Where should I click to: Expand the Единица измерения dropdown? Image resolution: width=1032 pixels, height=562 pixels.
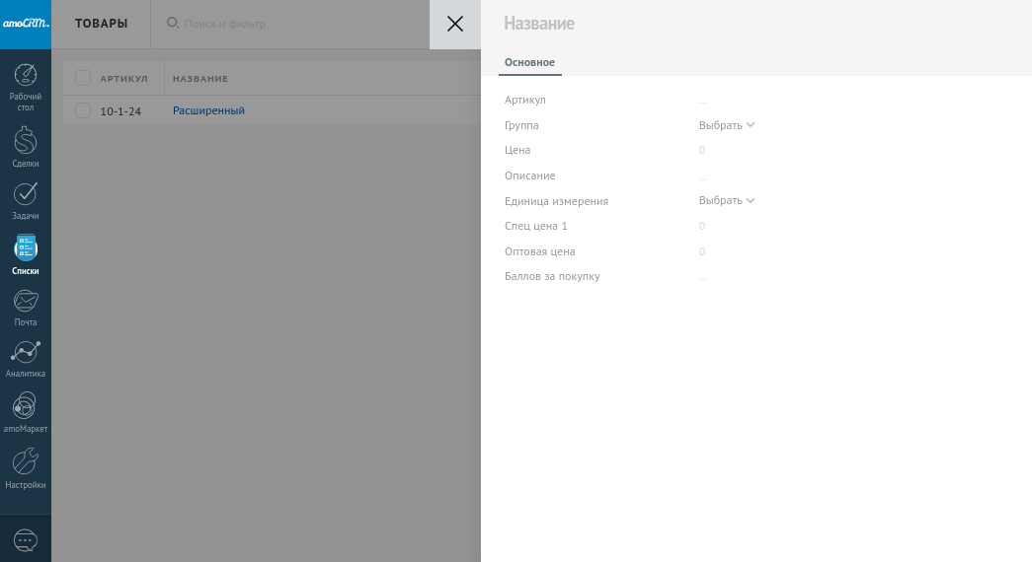point(727,200)
